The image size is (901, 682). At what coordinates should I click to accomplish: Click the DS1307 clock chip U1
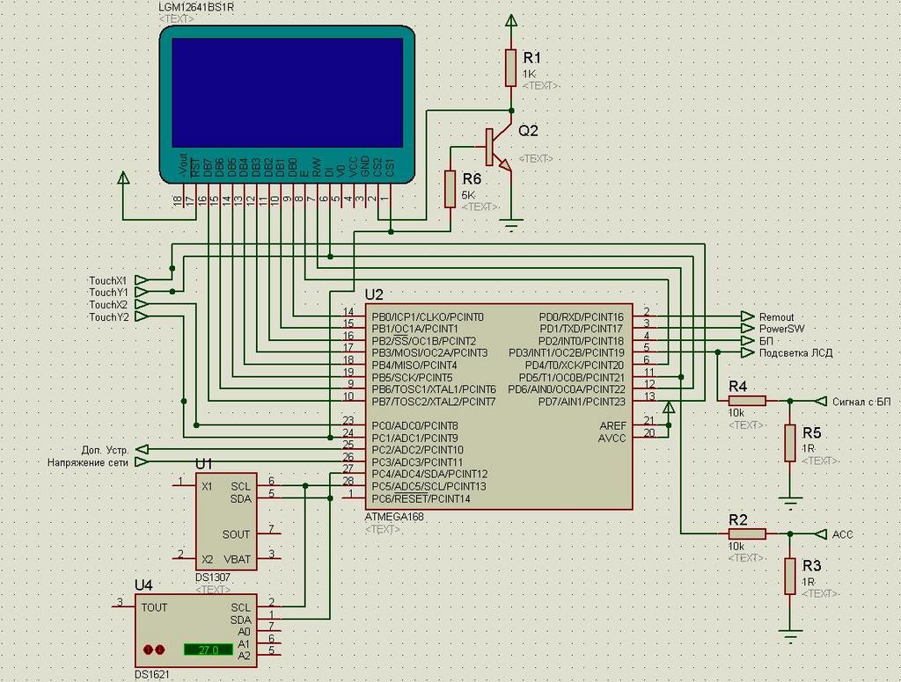[227, 523]
